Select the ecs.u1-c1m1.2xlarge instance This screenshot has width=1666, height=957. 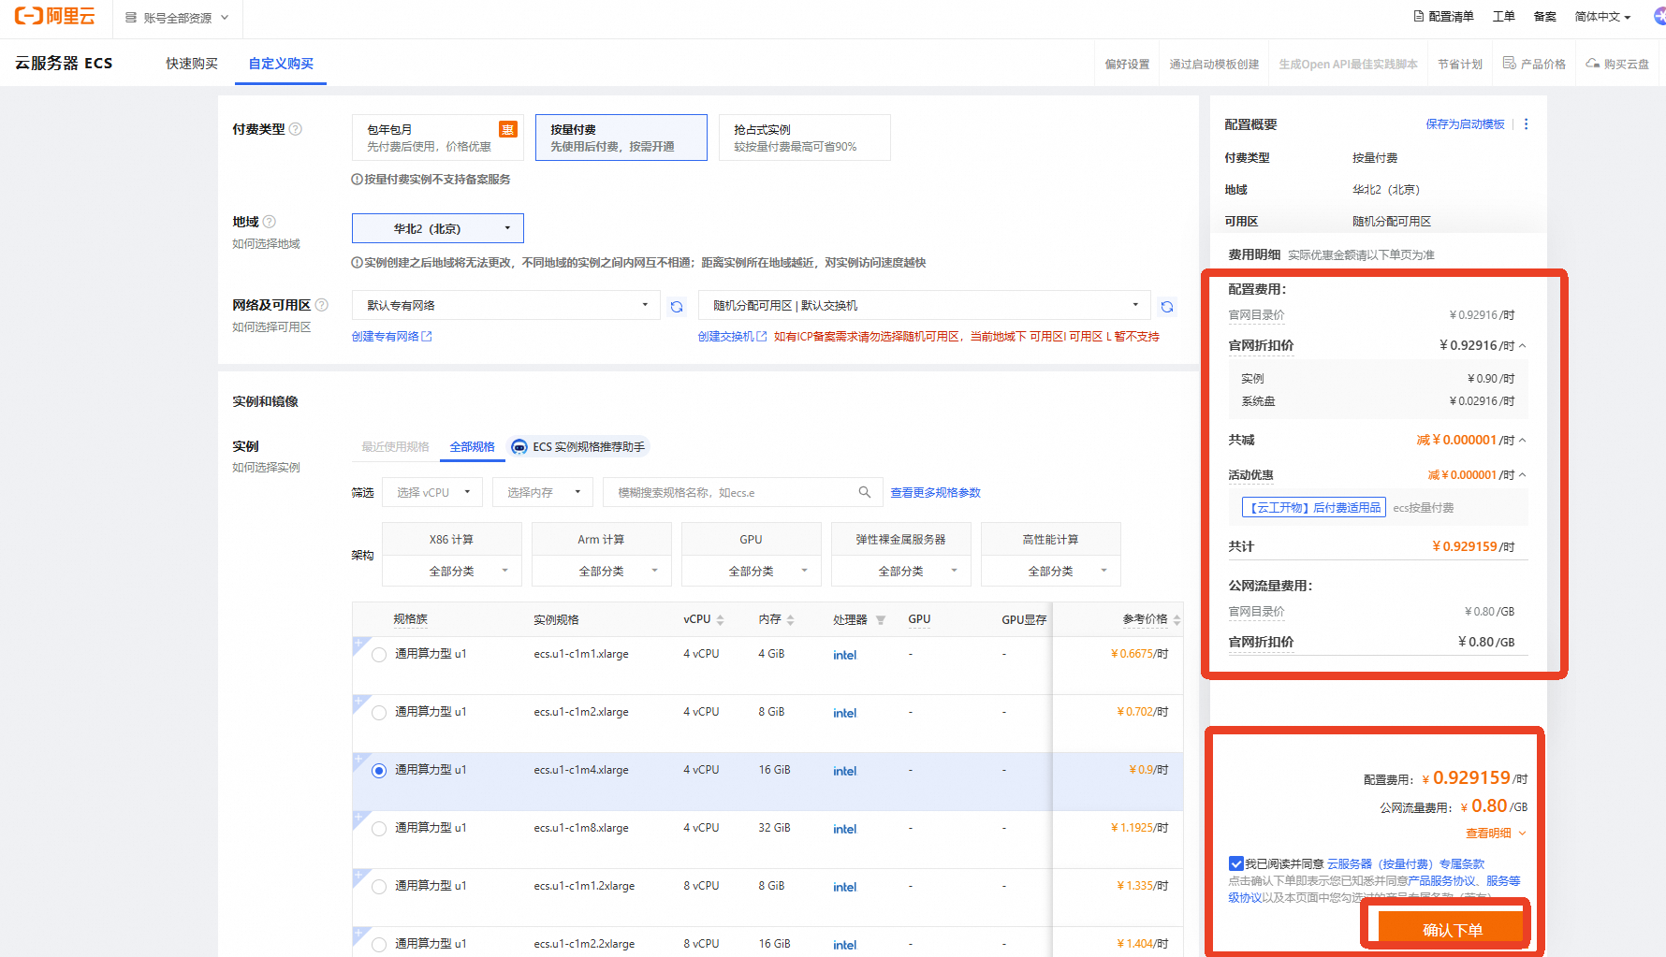point(379,887)
